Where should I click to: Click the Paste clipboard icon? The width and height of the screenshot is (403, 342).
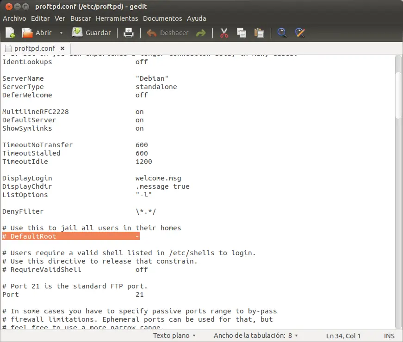pos(259,33)
